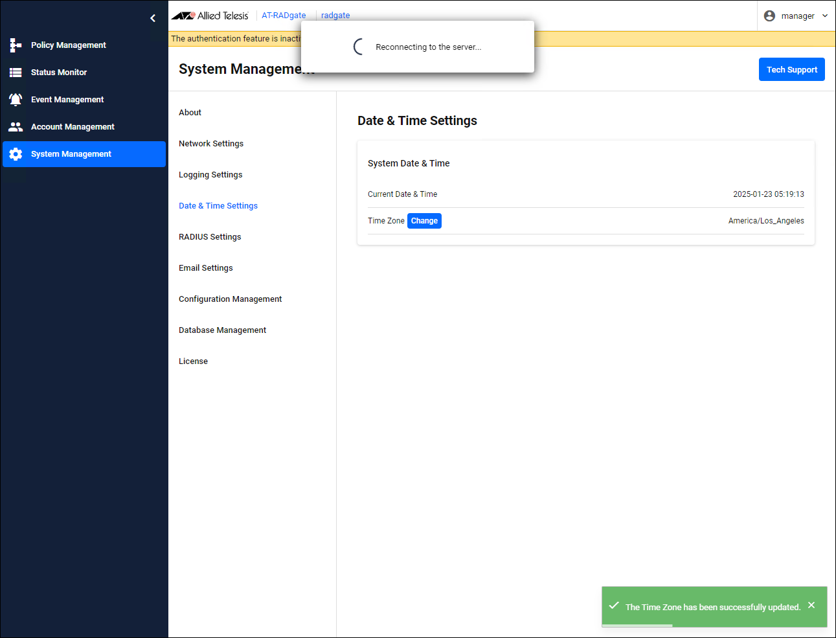Collapse the left sidebar with chevron
836x638 pixels.
(153, 18)
